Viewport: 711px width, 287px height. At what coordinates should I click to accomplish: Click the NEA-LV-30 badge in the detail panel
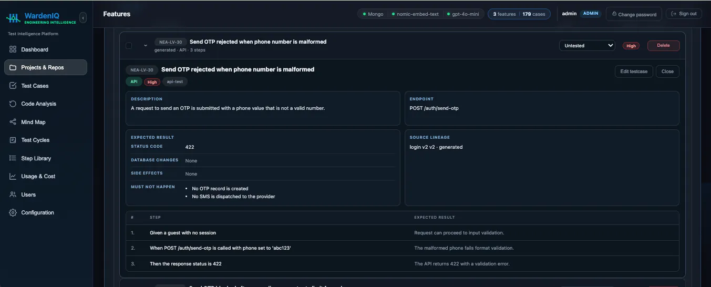[x=142, y=70]
